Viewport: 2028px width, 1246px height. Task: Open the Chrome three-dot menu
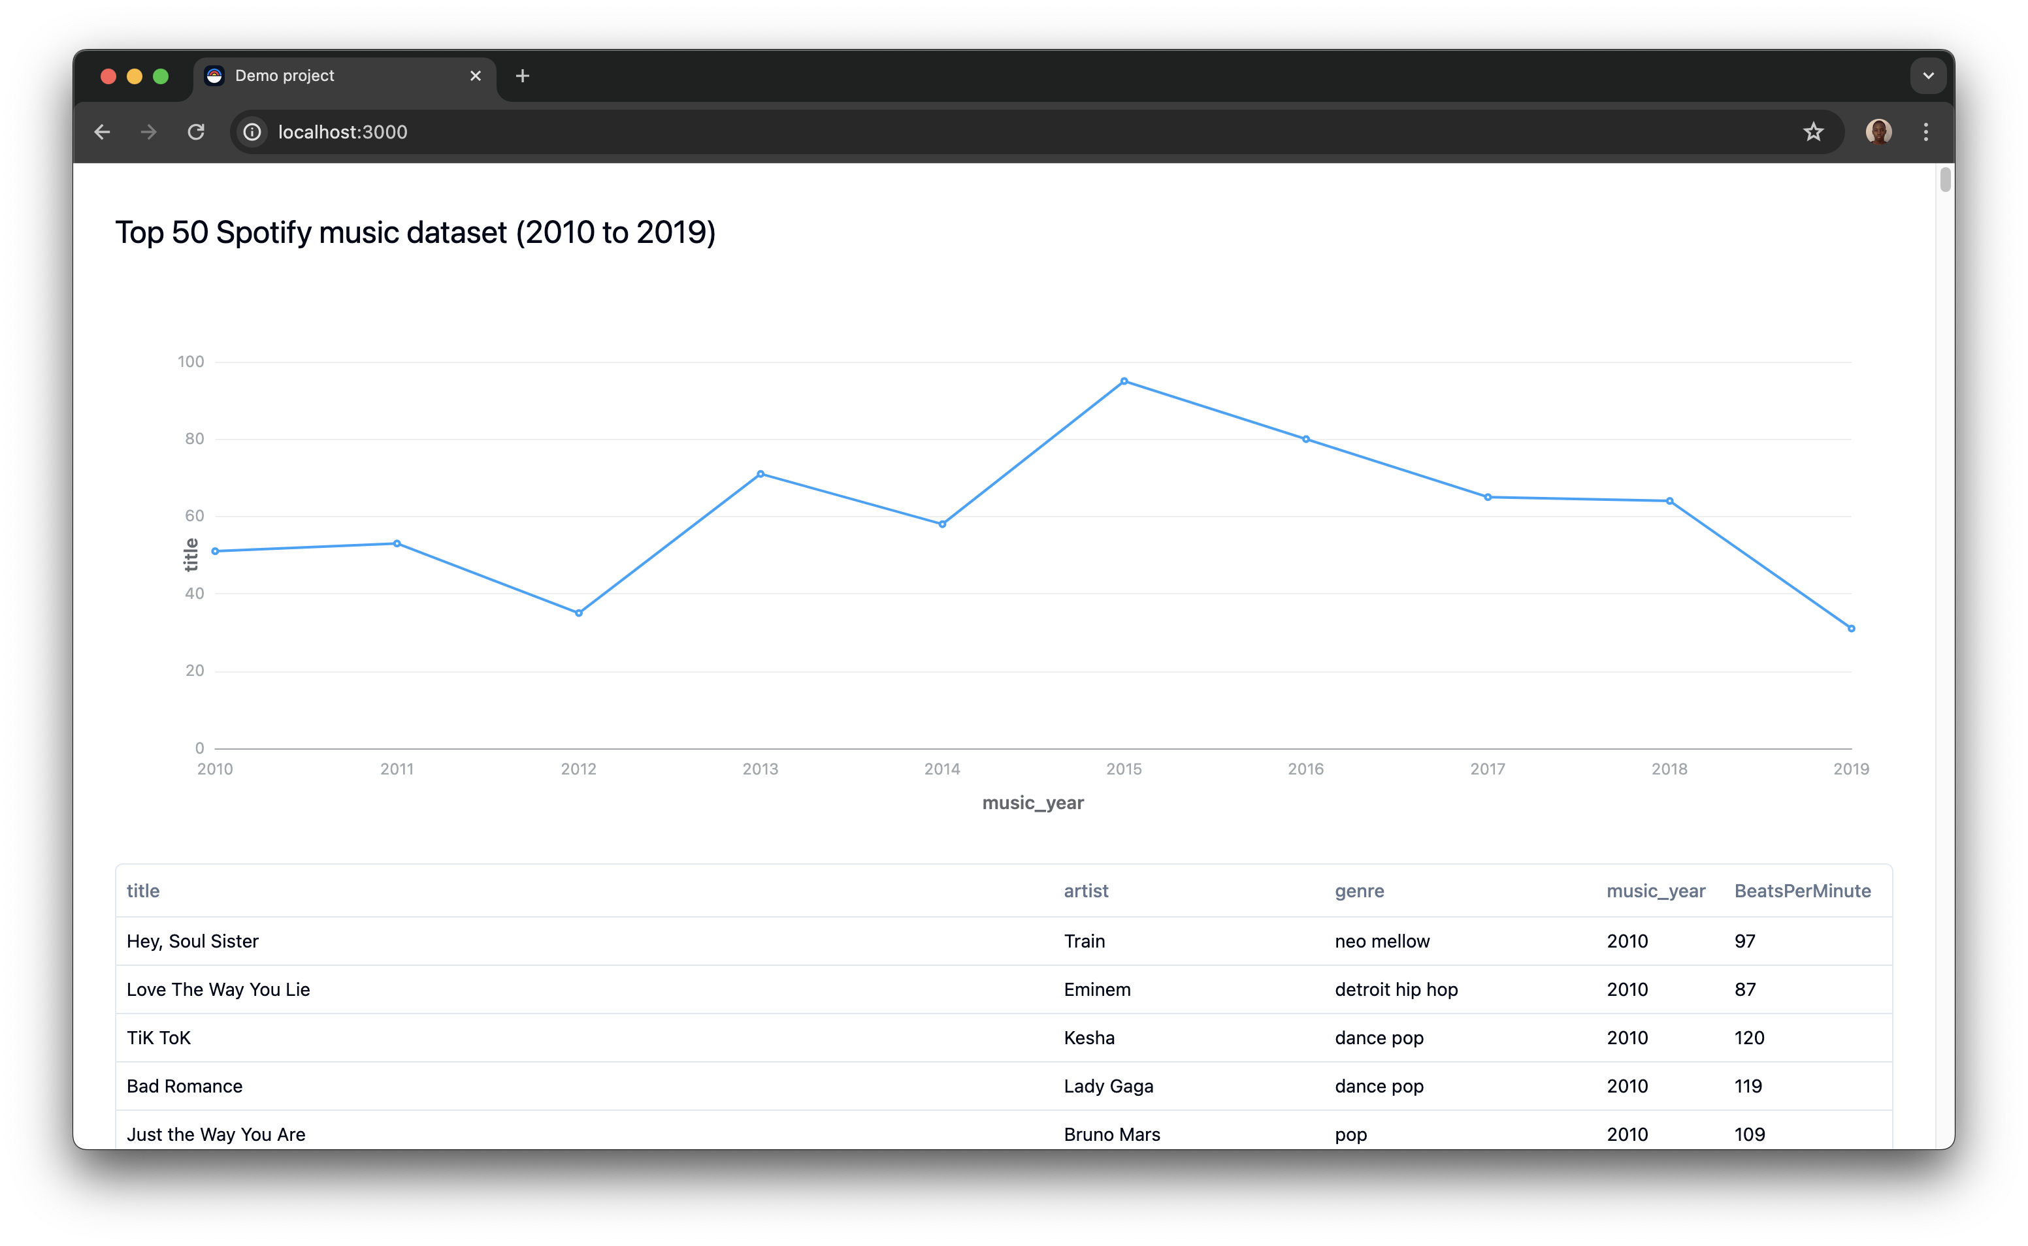click(x=1926, y=132)
